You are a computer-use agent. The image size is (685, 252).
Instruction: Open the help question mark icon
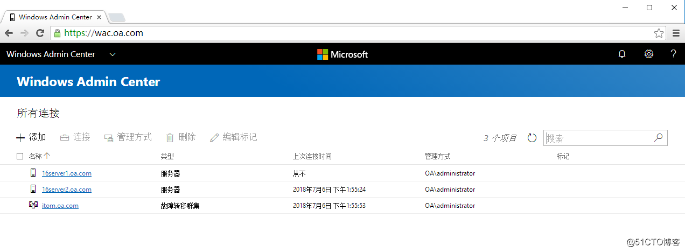pyautogui.click(x=673, y=54)
